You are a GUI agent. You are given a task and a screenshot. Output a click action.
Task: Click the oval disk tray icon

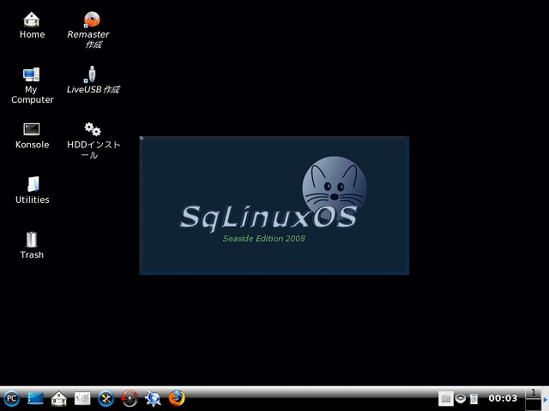(461, 398)
